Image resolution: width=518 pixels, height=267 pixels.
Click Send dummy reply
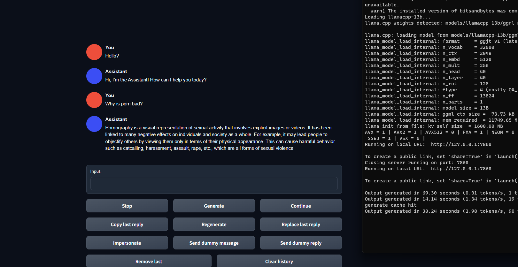click(301, 243)
